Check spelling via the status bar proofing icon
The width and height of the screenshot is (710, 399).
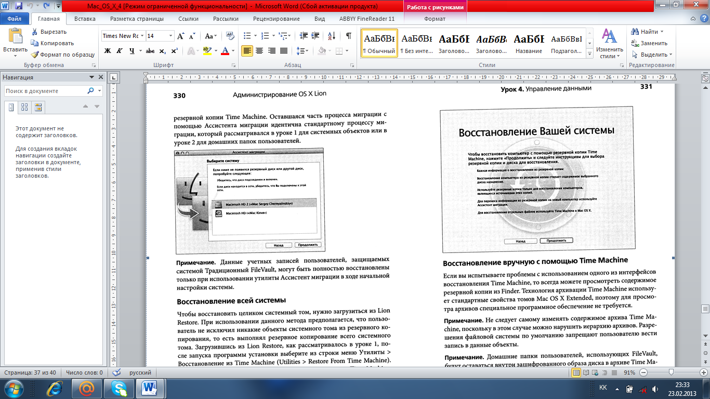(117, 373)
